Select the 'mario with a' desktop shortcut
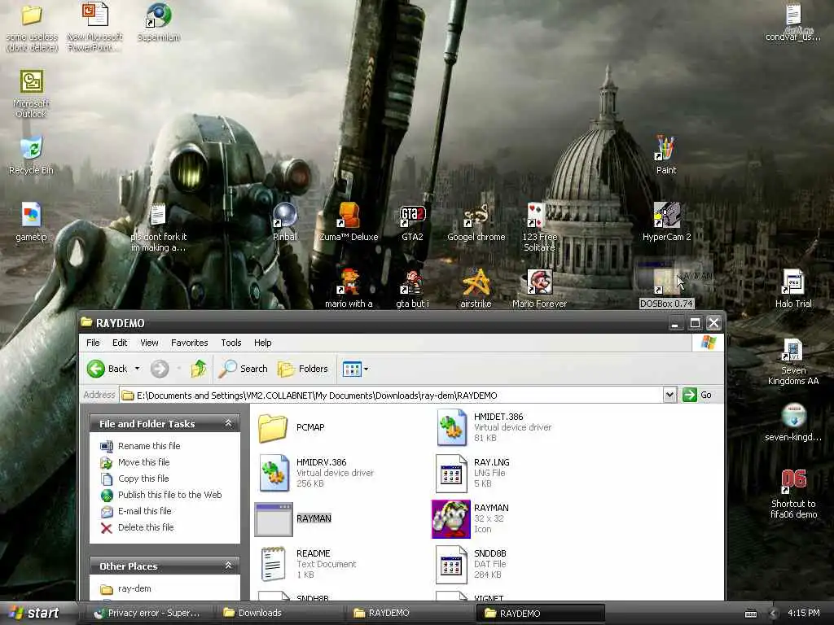Image resolution: width=834 pixels, height=625 pixels. coord(349,289)
